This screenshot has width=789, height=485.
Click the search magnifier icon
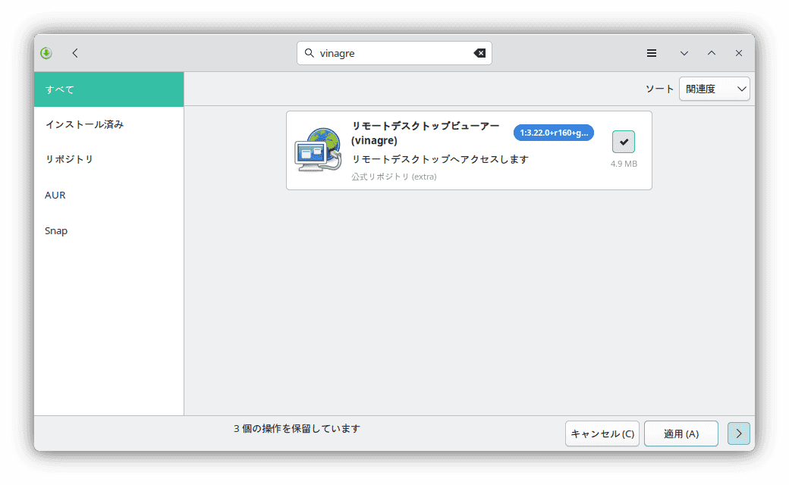point(309,53)
